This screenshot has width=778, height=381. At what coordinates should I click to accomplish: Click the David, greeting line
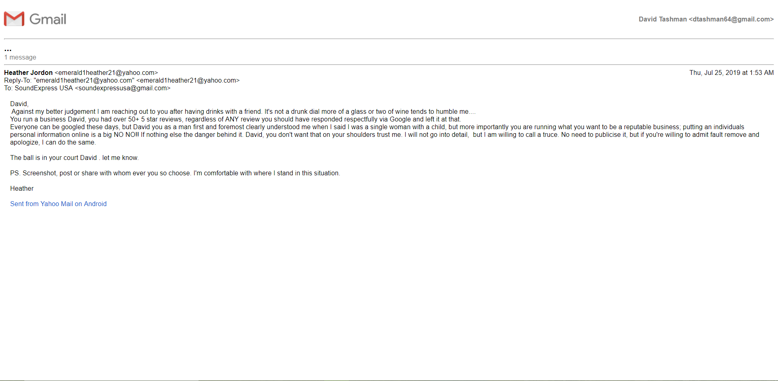tap(19, 104)
